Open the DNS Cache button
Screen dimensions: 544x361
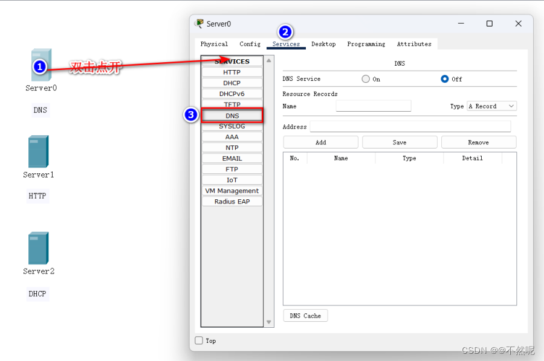(305, 316)
